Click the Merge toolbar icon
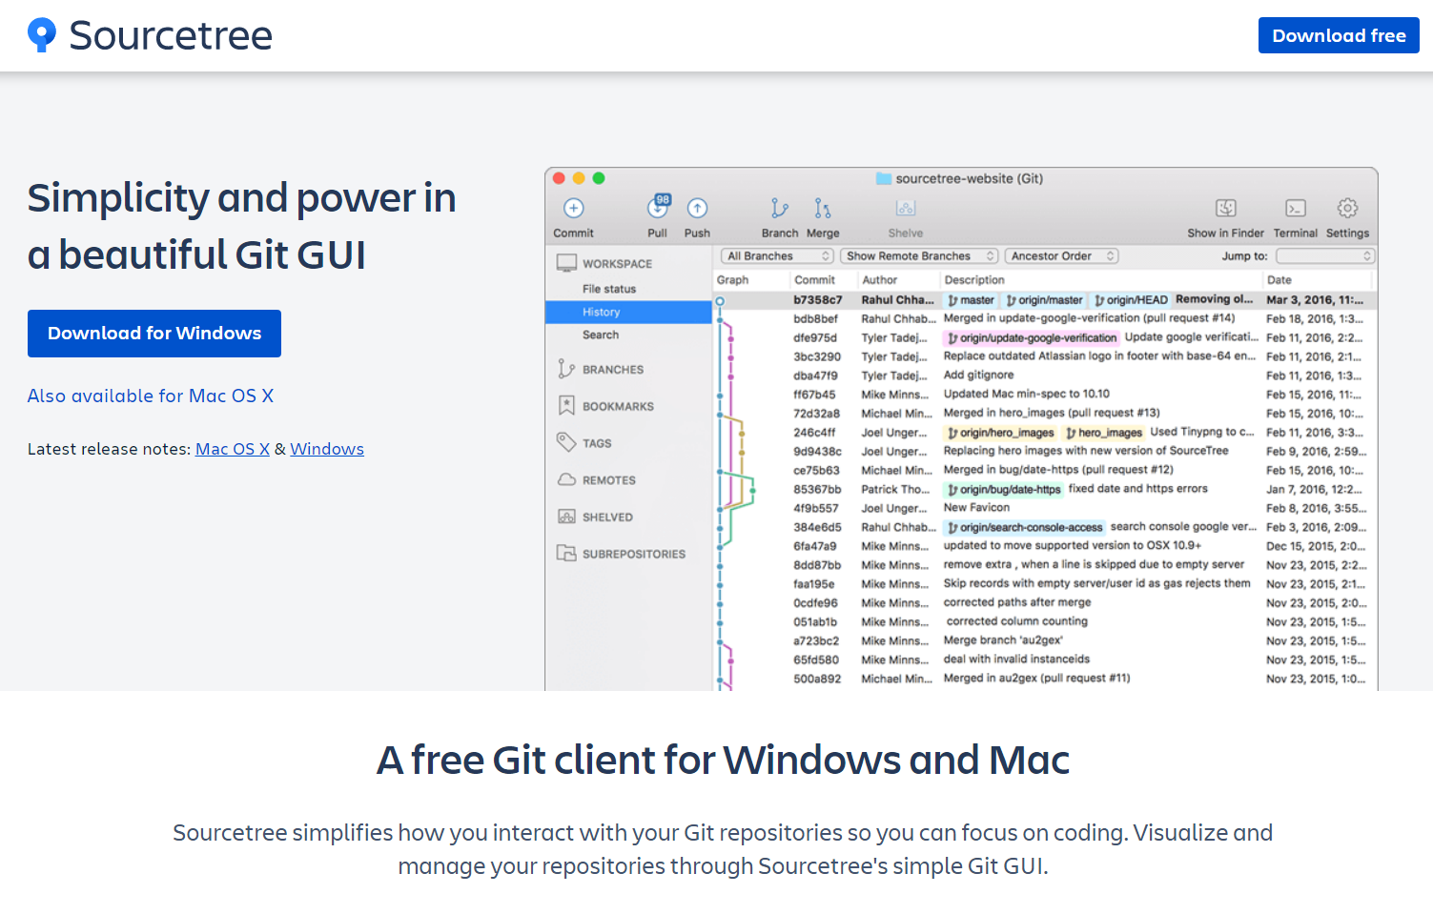The image size is (1433, 914). (822, 208)
